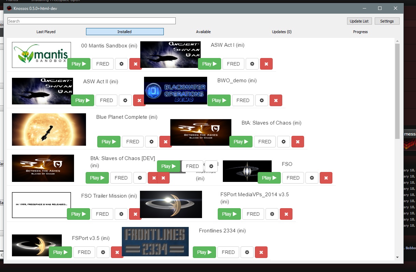Select Blue Planet Complete sun thumbnail
The height and width of the screenshot is (272, 416).
tap(49, 129)
